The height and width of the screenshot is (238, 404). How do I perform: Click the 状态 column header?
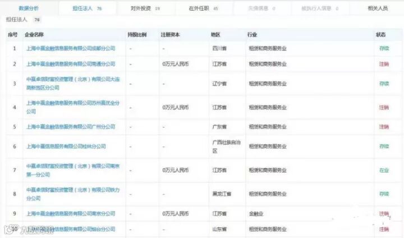[380, 35]
